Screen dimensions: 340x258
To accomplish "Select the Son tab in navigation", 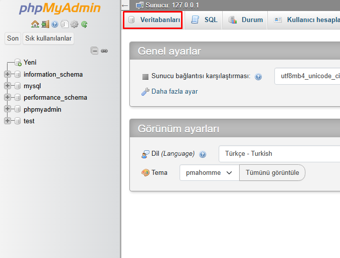I will (13, 39).
